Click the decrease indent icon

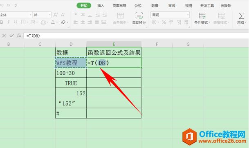97,15
